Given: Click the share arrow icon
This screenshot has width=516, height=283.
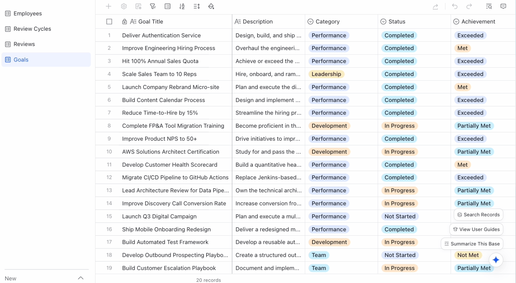Looking at the screenshot, I should pyautogui.click(x=435, y=6).
